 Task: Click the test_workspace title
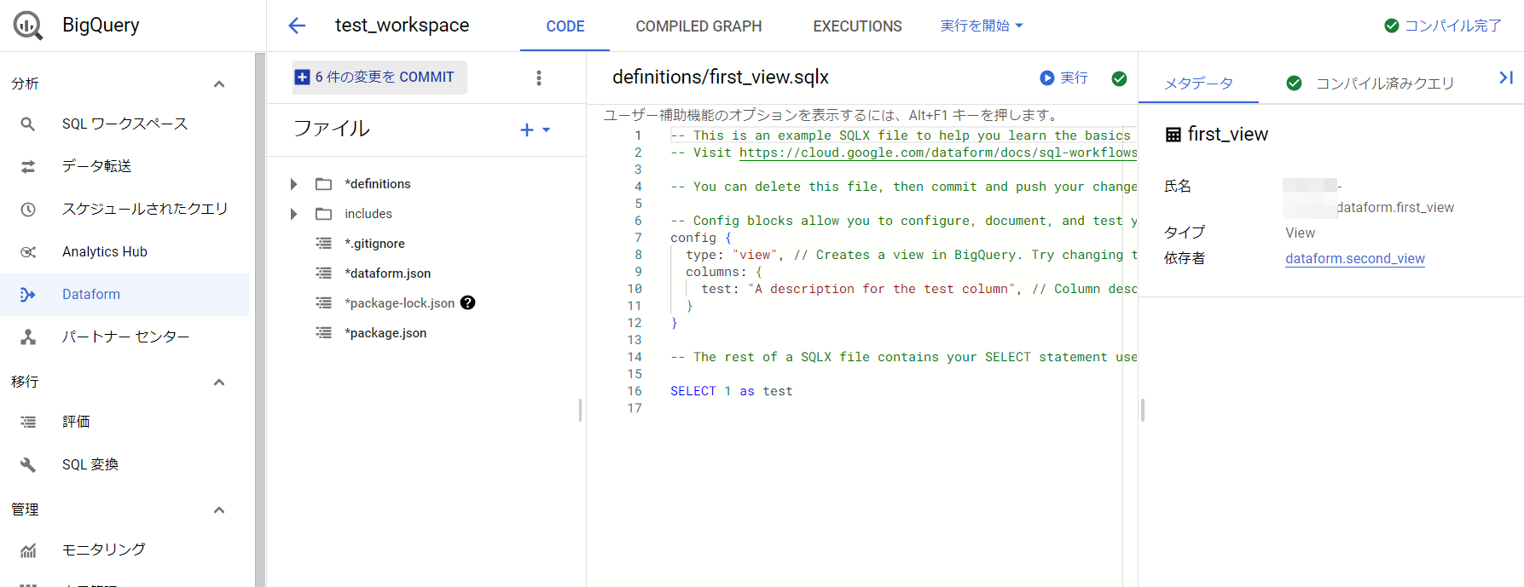point(402,26)
